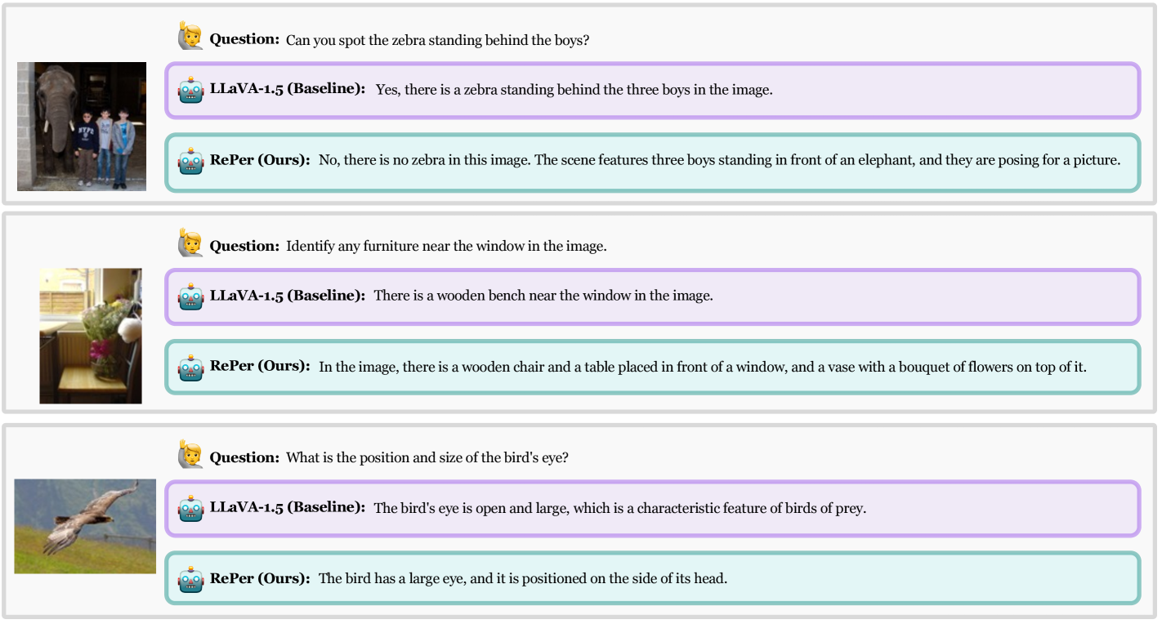The height and width of the screenshot is (624, 1162).
Task: Click the question text about furniture near window
Action: (445, 246)
